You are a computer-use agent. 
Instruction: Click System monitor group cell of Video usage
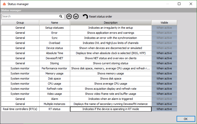20,94
